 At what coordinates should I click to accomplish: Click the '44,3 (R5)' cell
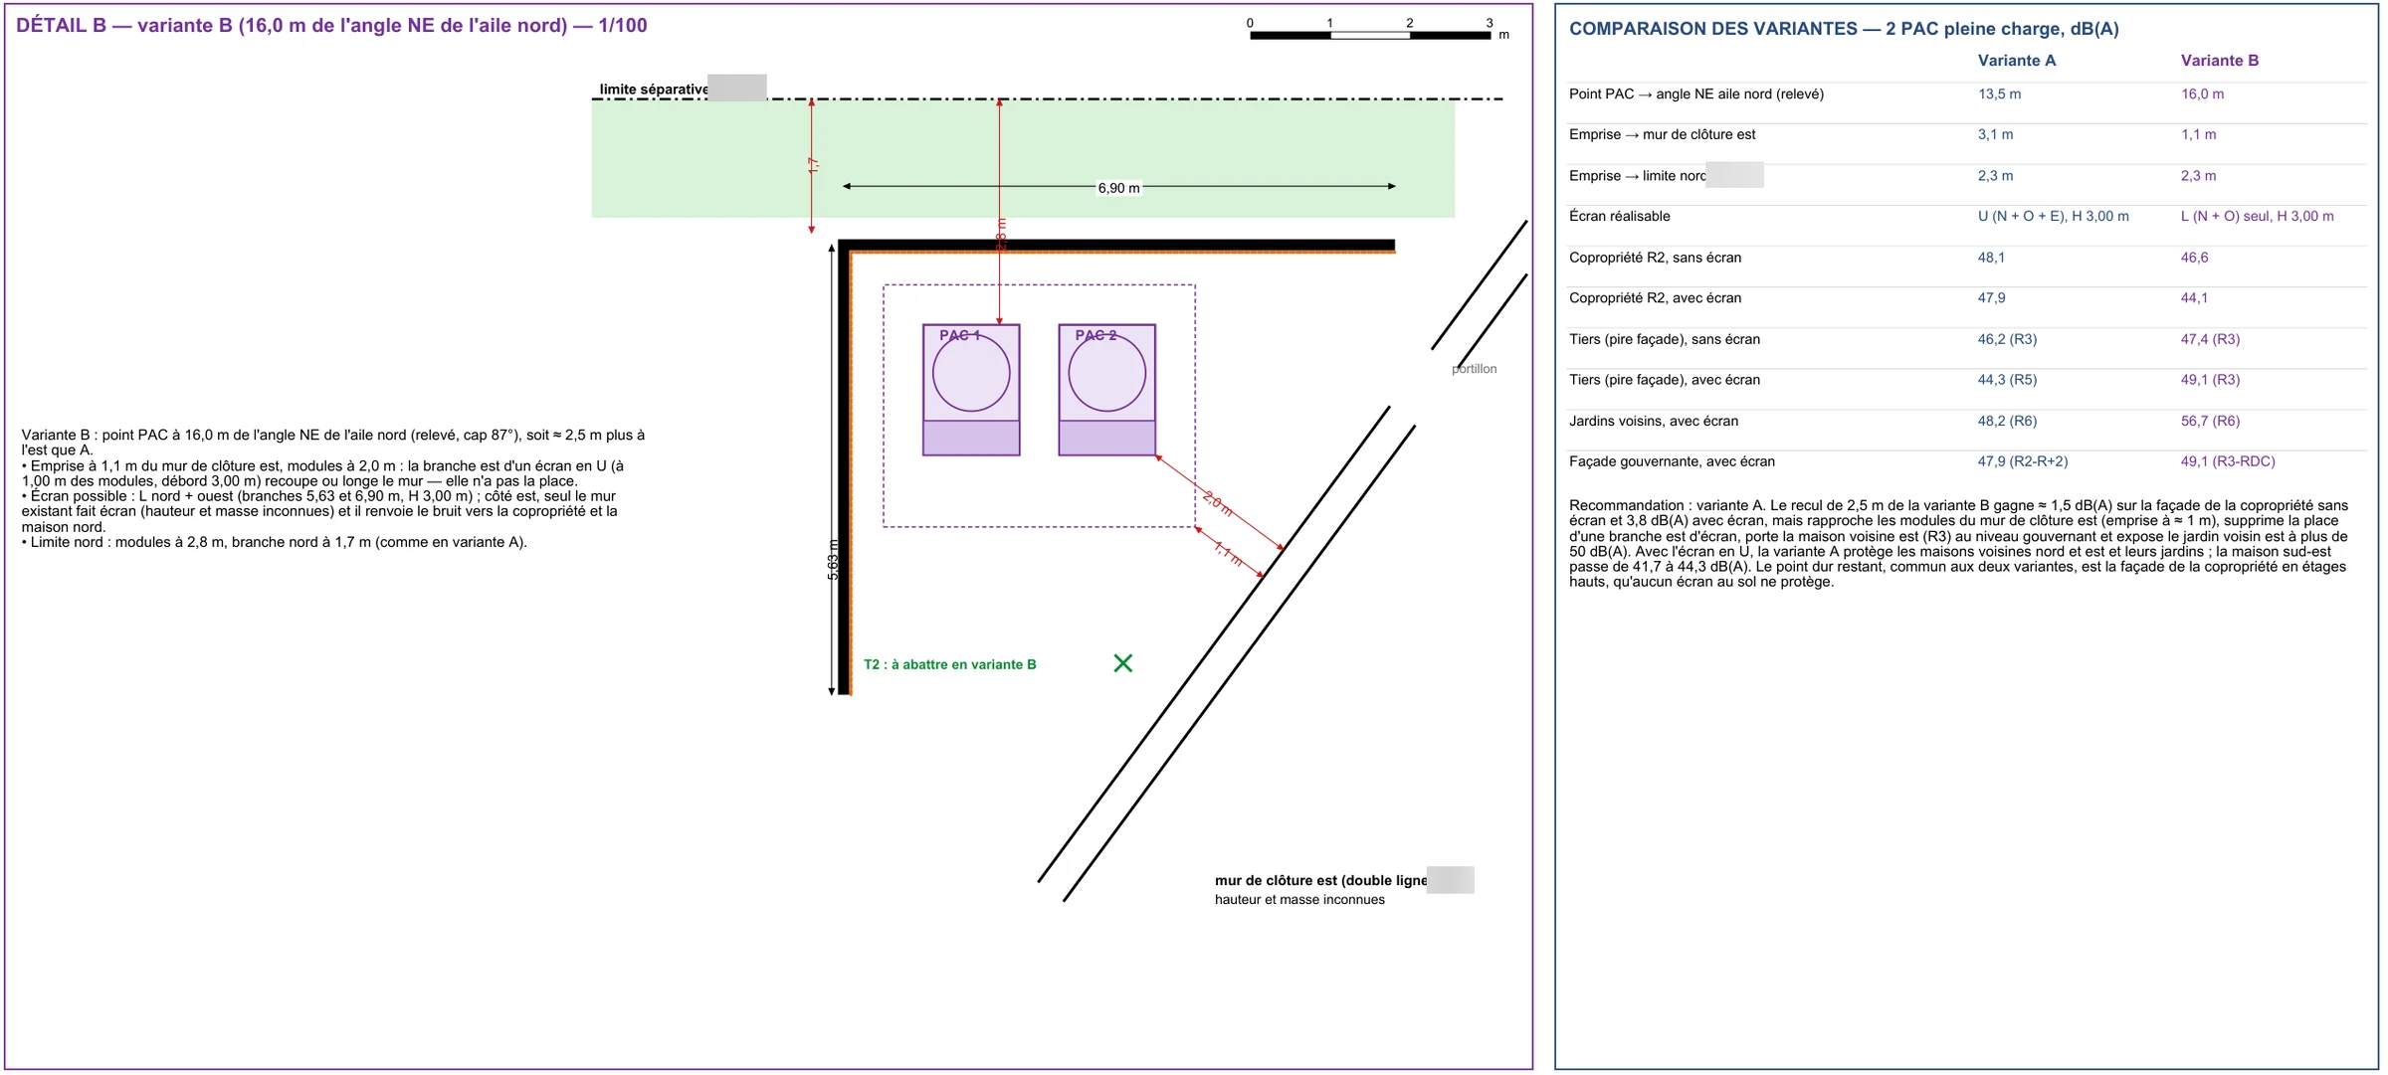[2007, 380]
